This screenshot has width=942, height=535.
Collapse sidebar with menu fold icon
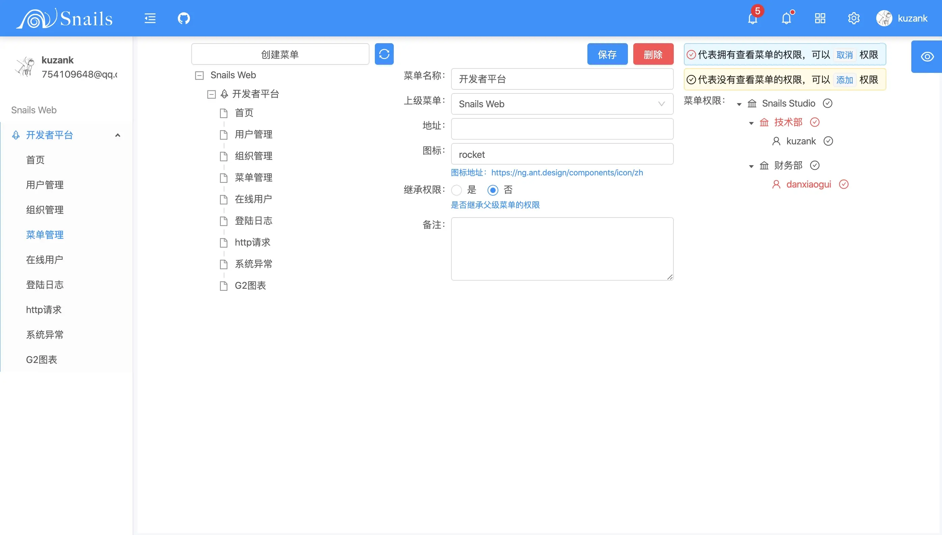coord(150,18)
